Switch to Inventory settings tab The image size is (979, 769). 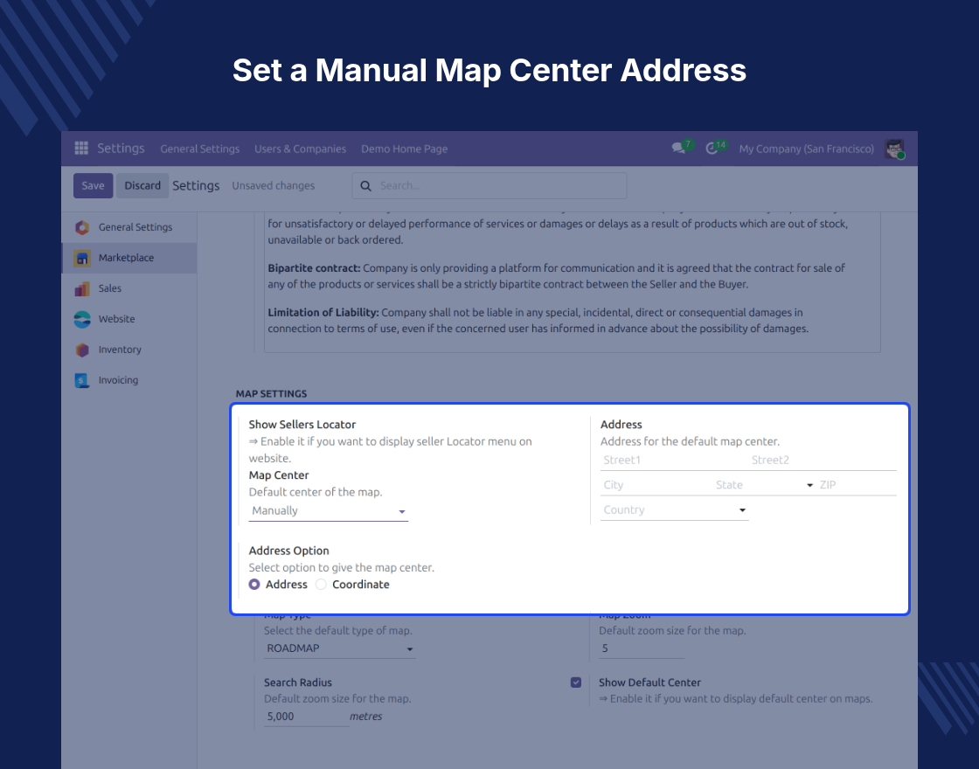click(129, 350)
